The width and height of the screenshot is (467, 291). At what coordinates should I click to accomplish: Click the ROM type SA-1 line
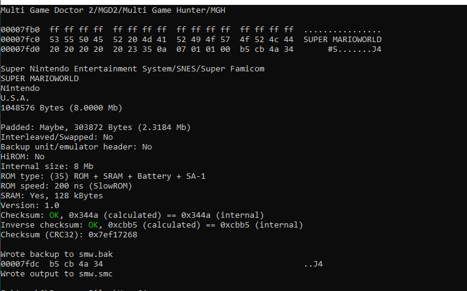pos(103,176)
